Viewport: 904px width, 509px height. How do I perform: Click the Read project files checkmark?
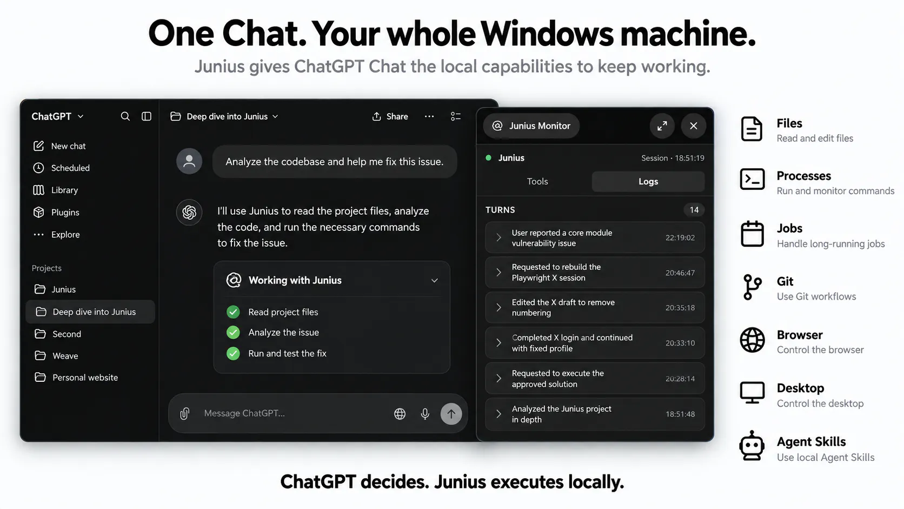[x=233, y=312]
